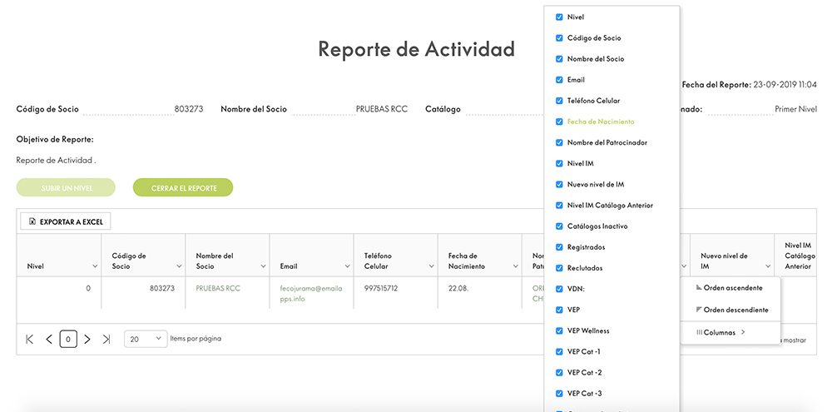Screen dimensions: 832x412
Task: Open the Email column menu arrow
Action: (347, 266)
